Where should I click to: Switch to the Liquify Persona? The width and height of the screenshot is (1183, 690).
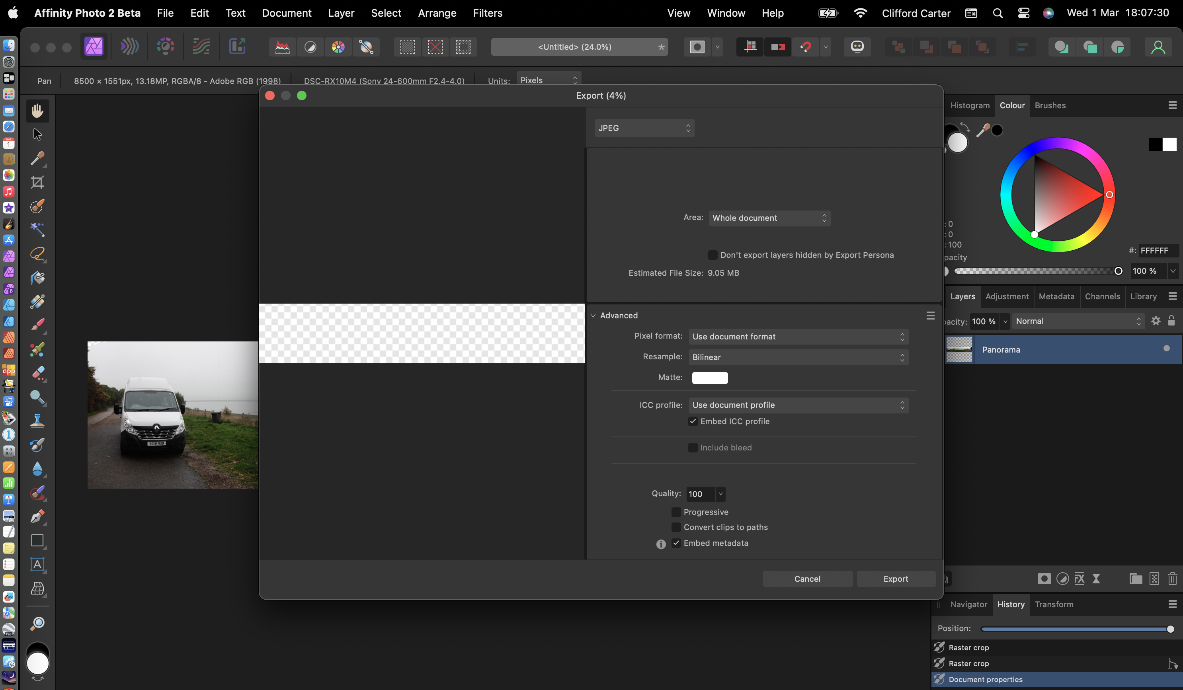(129, 47)
